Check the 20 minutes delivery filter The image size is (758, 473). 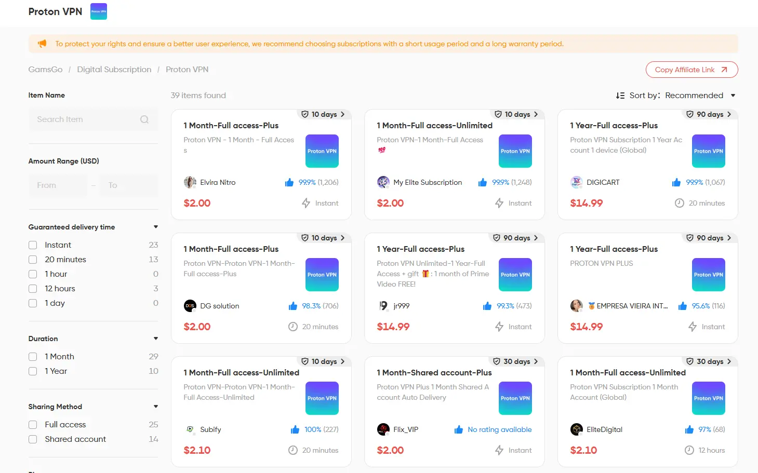(33, 260)
